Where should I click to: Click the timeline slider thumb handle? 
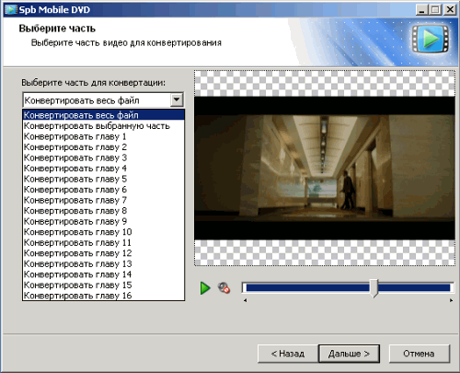click(x=374, y=288)
